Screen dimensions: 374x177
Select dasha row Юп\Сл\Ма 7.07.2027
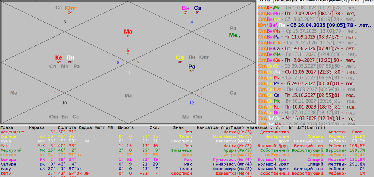coord(306,77)
